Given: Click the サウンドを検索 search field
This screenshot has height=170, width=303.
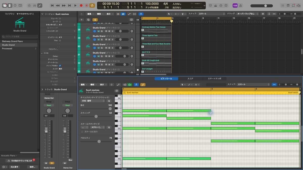Looking at the screenshot, I should click(20, 37).
